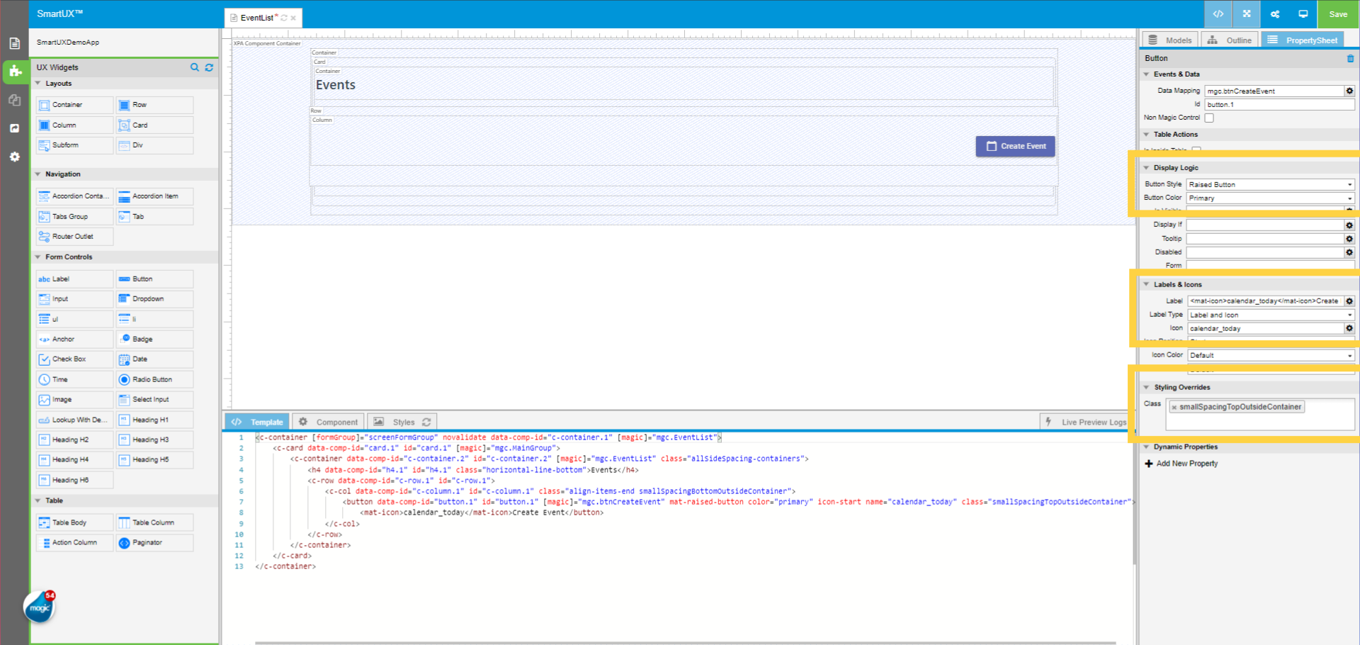Delete the Button via the trash icon
Viewport: 1360px width, 645px height.
[1349, 59]
